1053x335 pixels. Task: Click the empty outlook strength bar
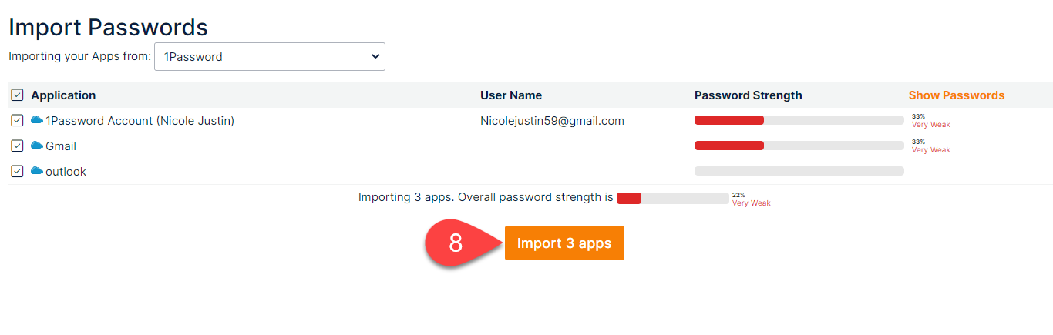[x=799, y=171]
